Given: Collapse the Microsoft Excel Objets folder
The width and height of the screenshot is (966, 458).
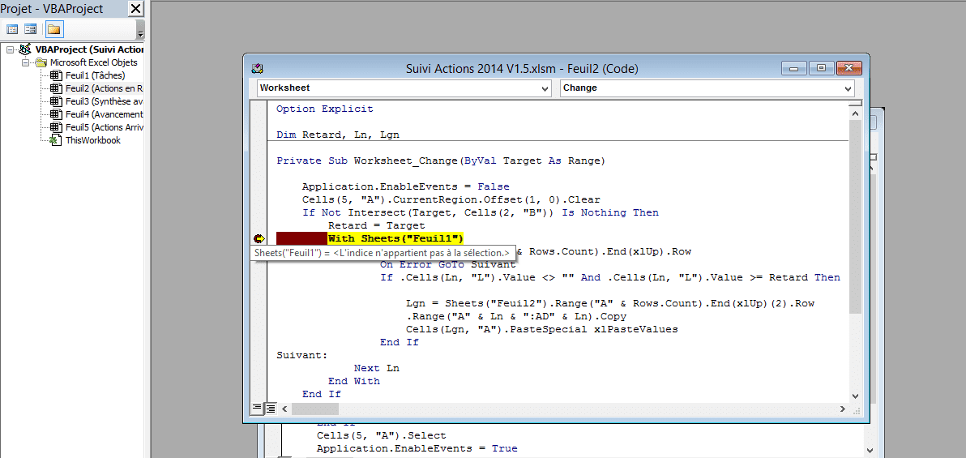Looking at the screenshot, I should [x=25, y=62].
